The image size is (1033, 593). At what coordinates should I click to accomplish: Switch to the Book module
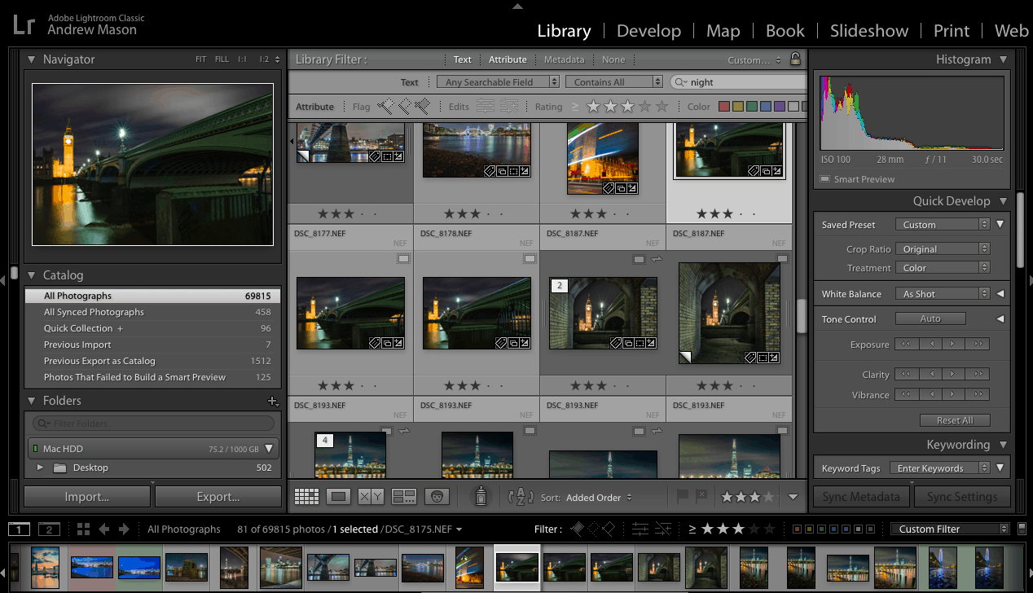coord(785,31)
